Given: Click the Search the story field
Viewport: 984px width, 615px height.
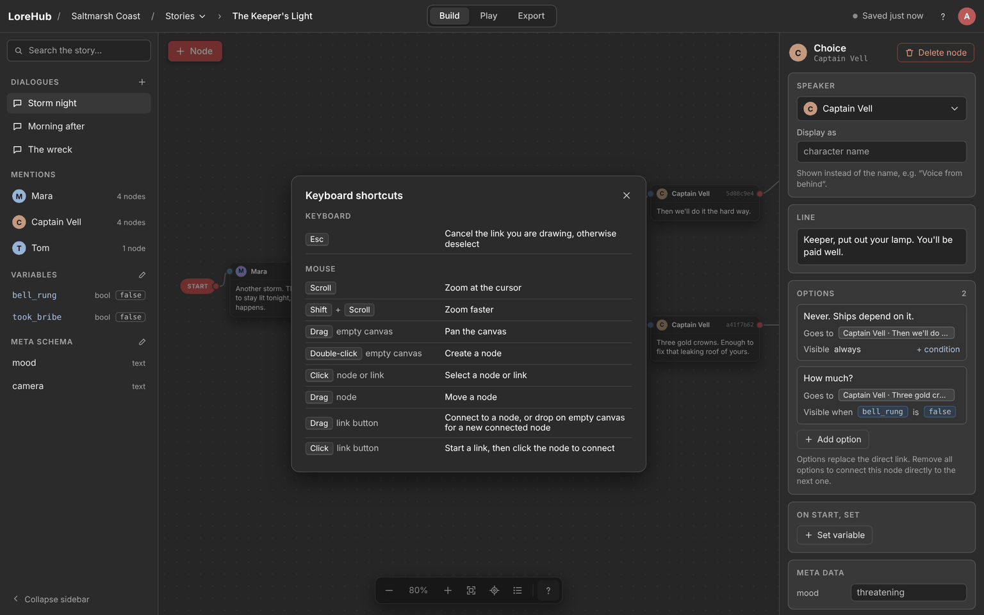Looking at the screenshot, I should 79,51.
